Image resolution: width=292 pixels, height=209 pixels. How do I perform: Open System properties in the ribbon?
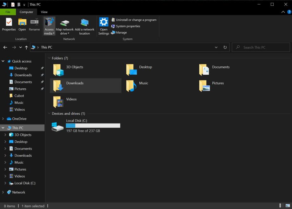coord(128,26)
